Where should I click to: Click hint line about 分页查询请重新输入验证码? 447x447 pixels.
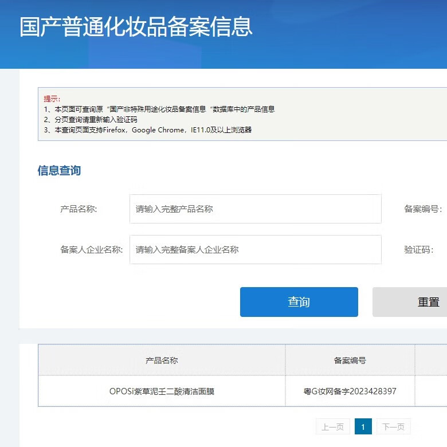(91, 119)
